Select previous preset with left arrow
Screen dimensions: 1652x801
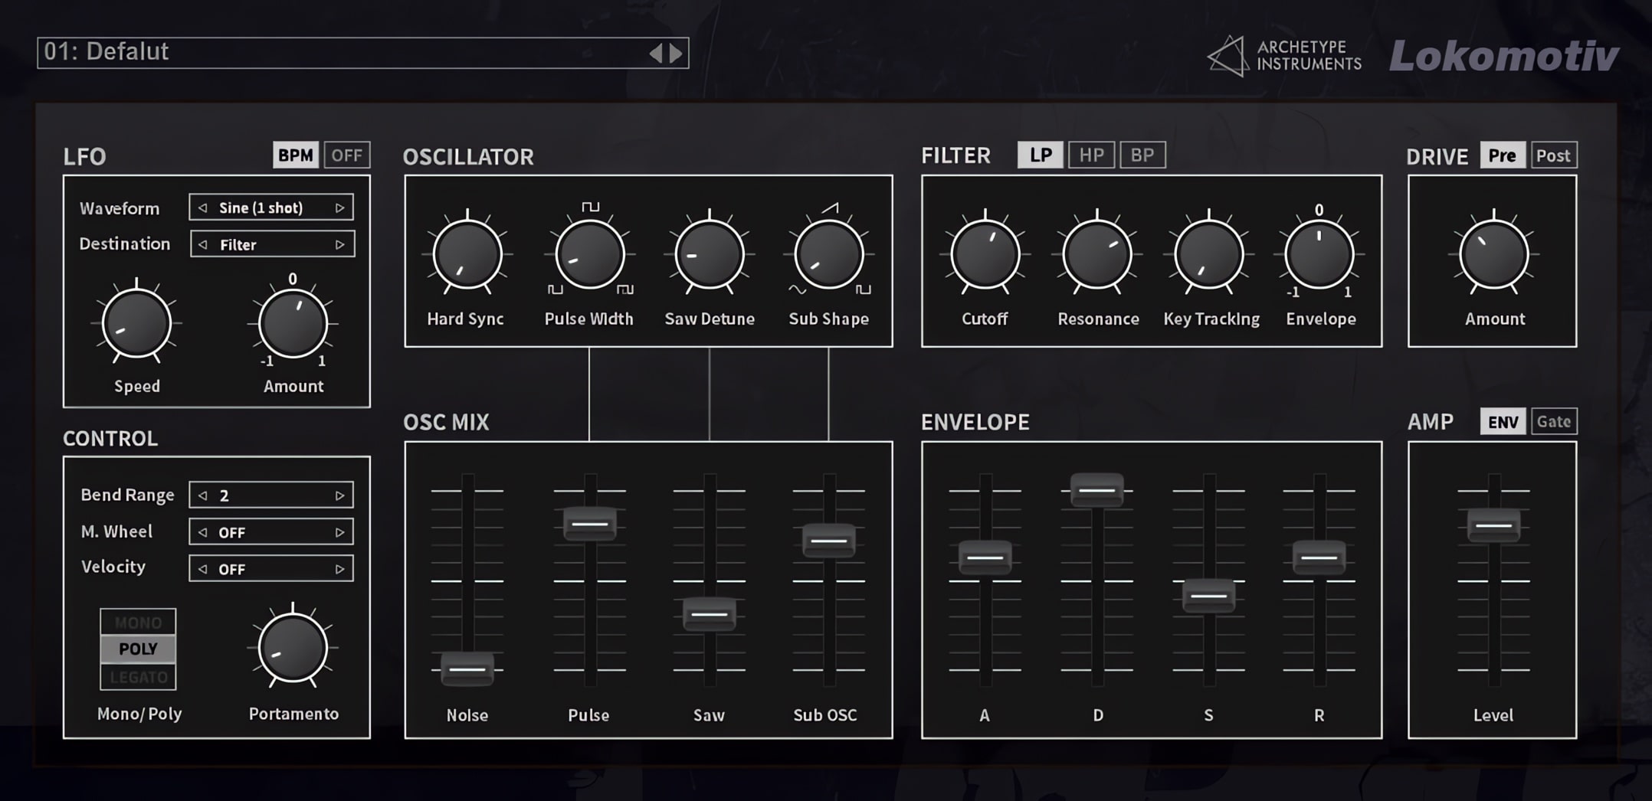656,53
